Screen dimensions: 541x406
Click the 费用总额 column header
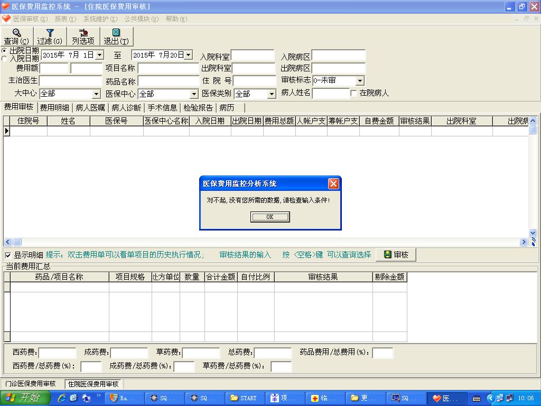279,121
